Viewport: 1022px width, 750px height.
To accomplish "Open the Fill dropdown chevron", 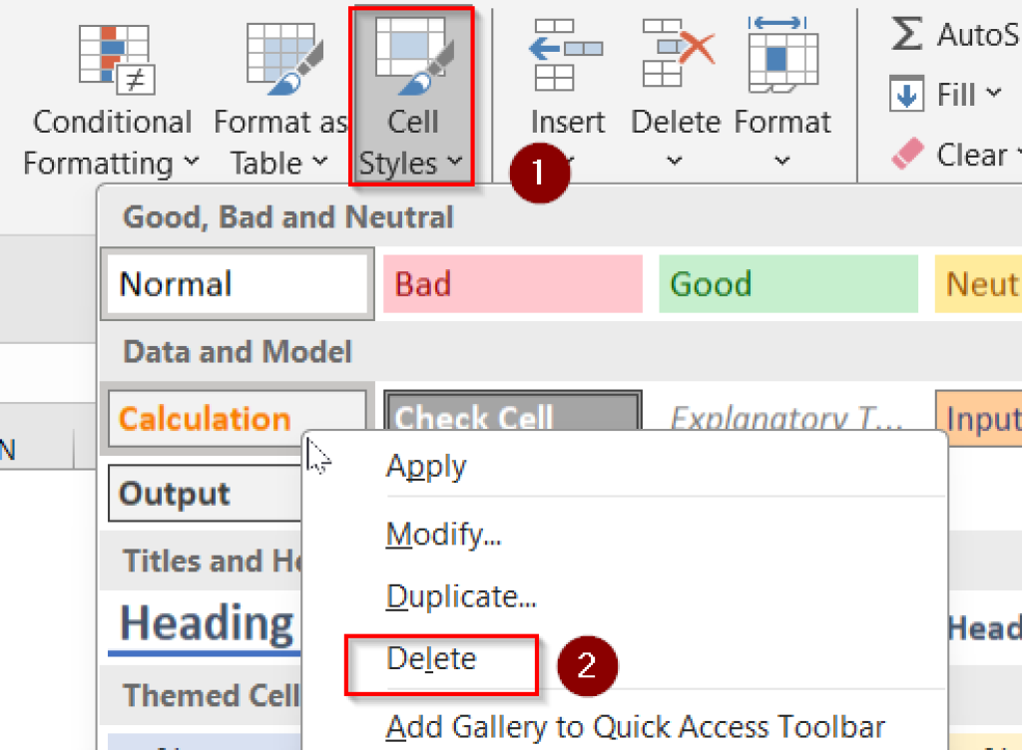I will click(995, 94).
